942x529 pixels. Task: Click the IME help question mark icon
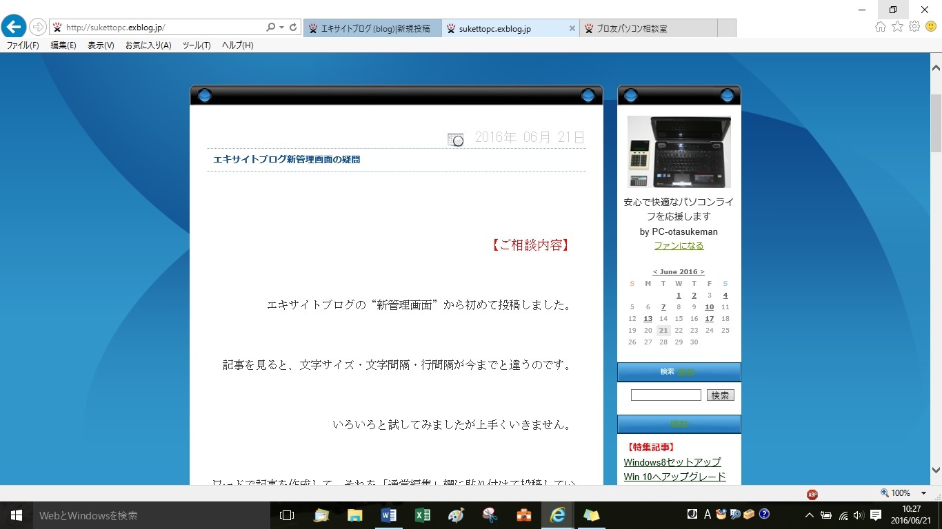(x=764, y=514)
